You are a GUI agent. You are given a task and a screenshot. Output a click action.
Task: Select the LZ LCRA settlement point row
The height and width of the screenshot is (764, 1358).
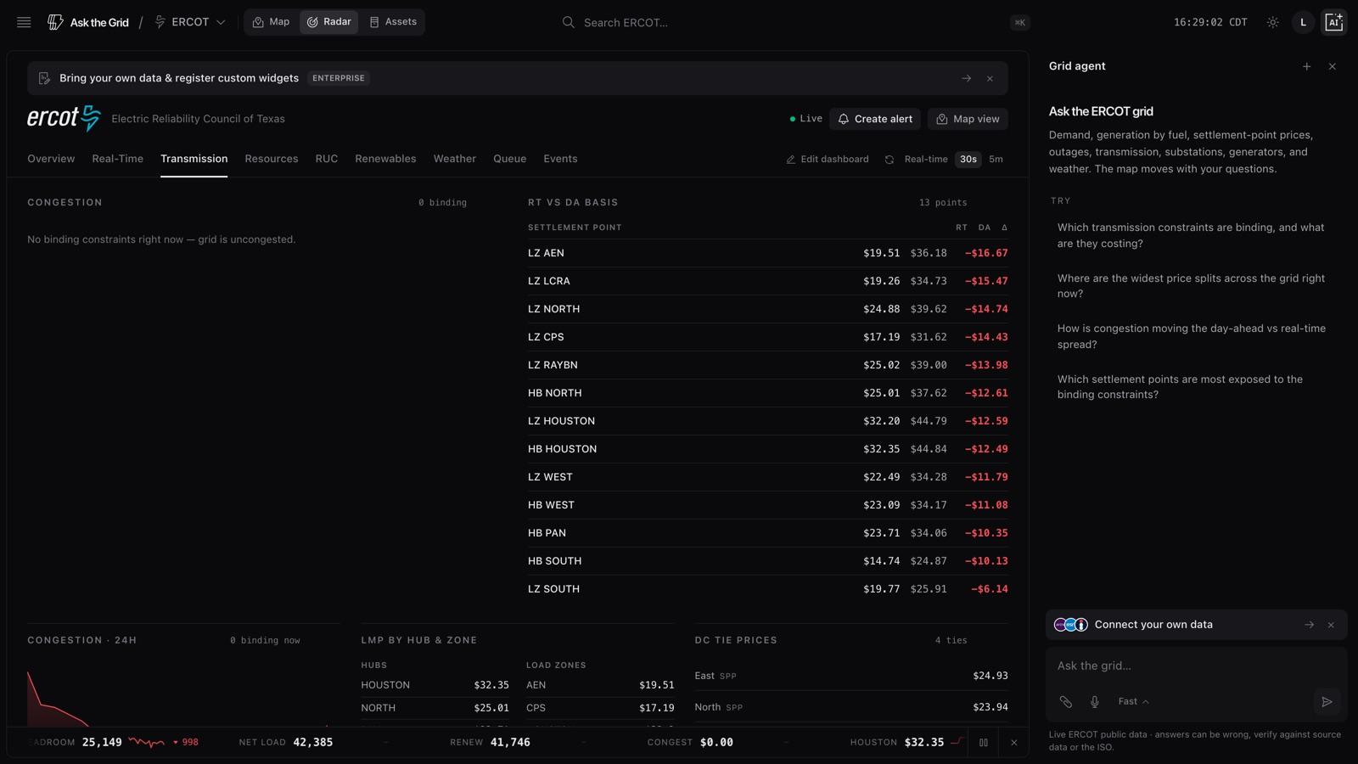pos(768,281)
